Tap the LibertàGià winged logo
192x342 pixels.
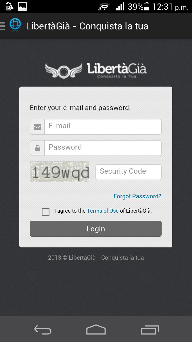pos(96,71)
